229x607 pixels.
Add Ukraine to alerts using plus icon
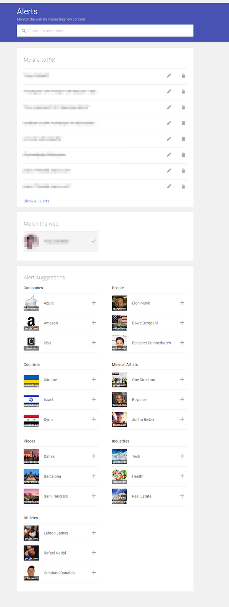point(94,379)
